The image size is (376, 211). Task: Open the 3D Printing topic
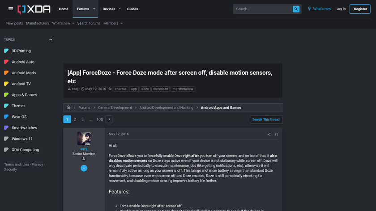pyautogui.click(x=21, y=51)
